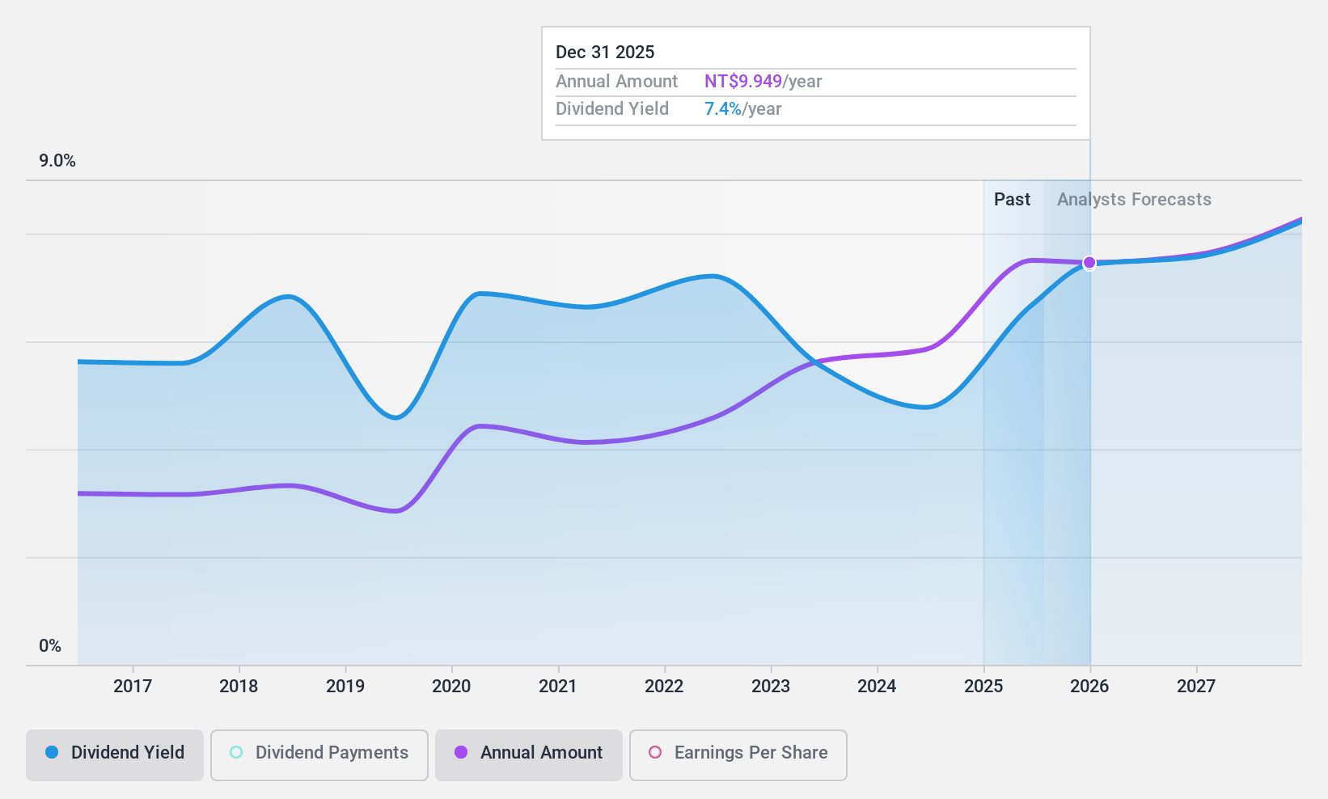Click the Past region label
Screen dimensions: 1328x799
(x=1012, y=200)
